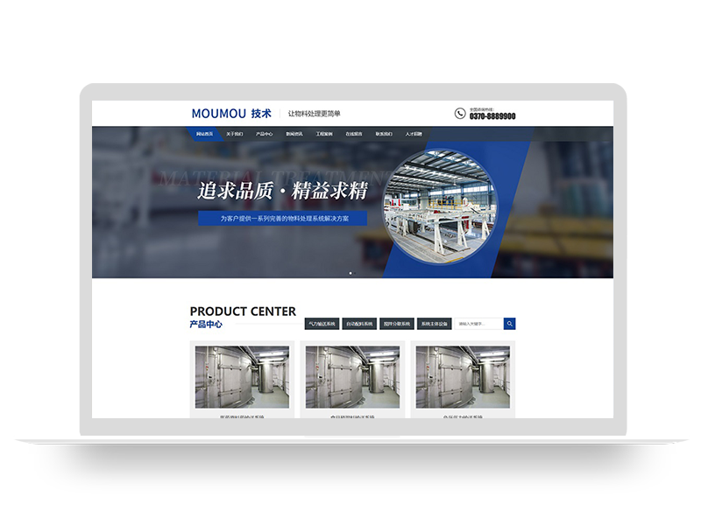Select the slideshow indicator dot below the banner
Image resolution: width=701 pixels, height=525 pixels.
[x=349, y=273]
